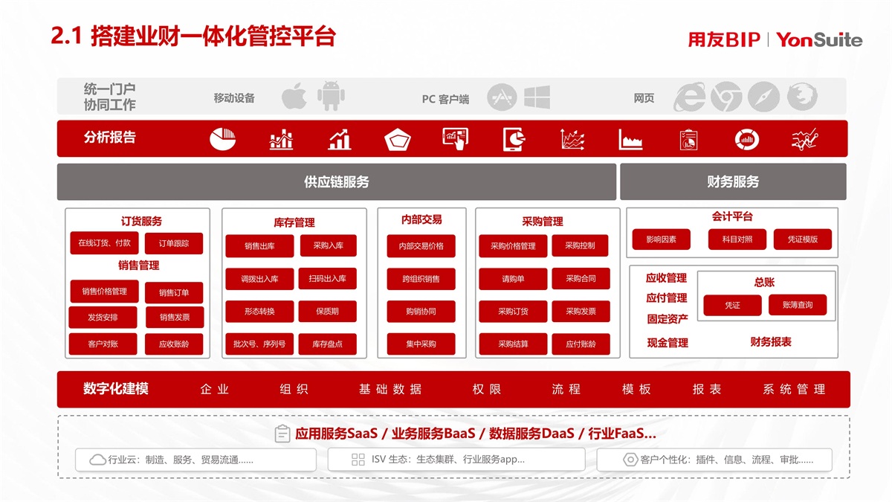The width and height of the screenshot is (892, 502).
Task: Select the 财务服务 header bar
Action: [733, 182]
